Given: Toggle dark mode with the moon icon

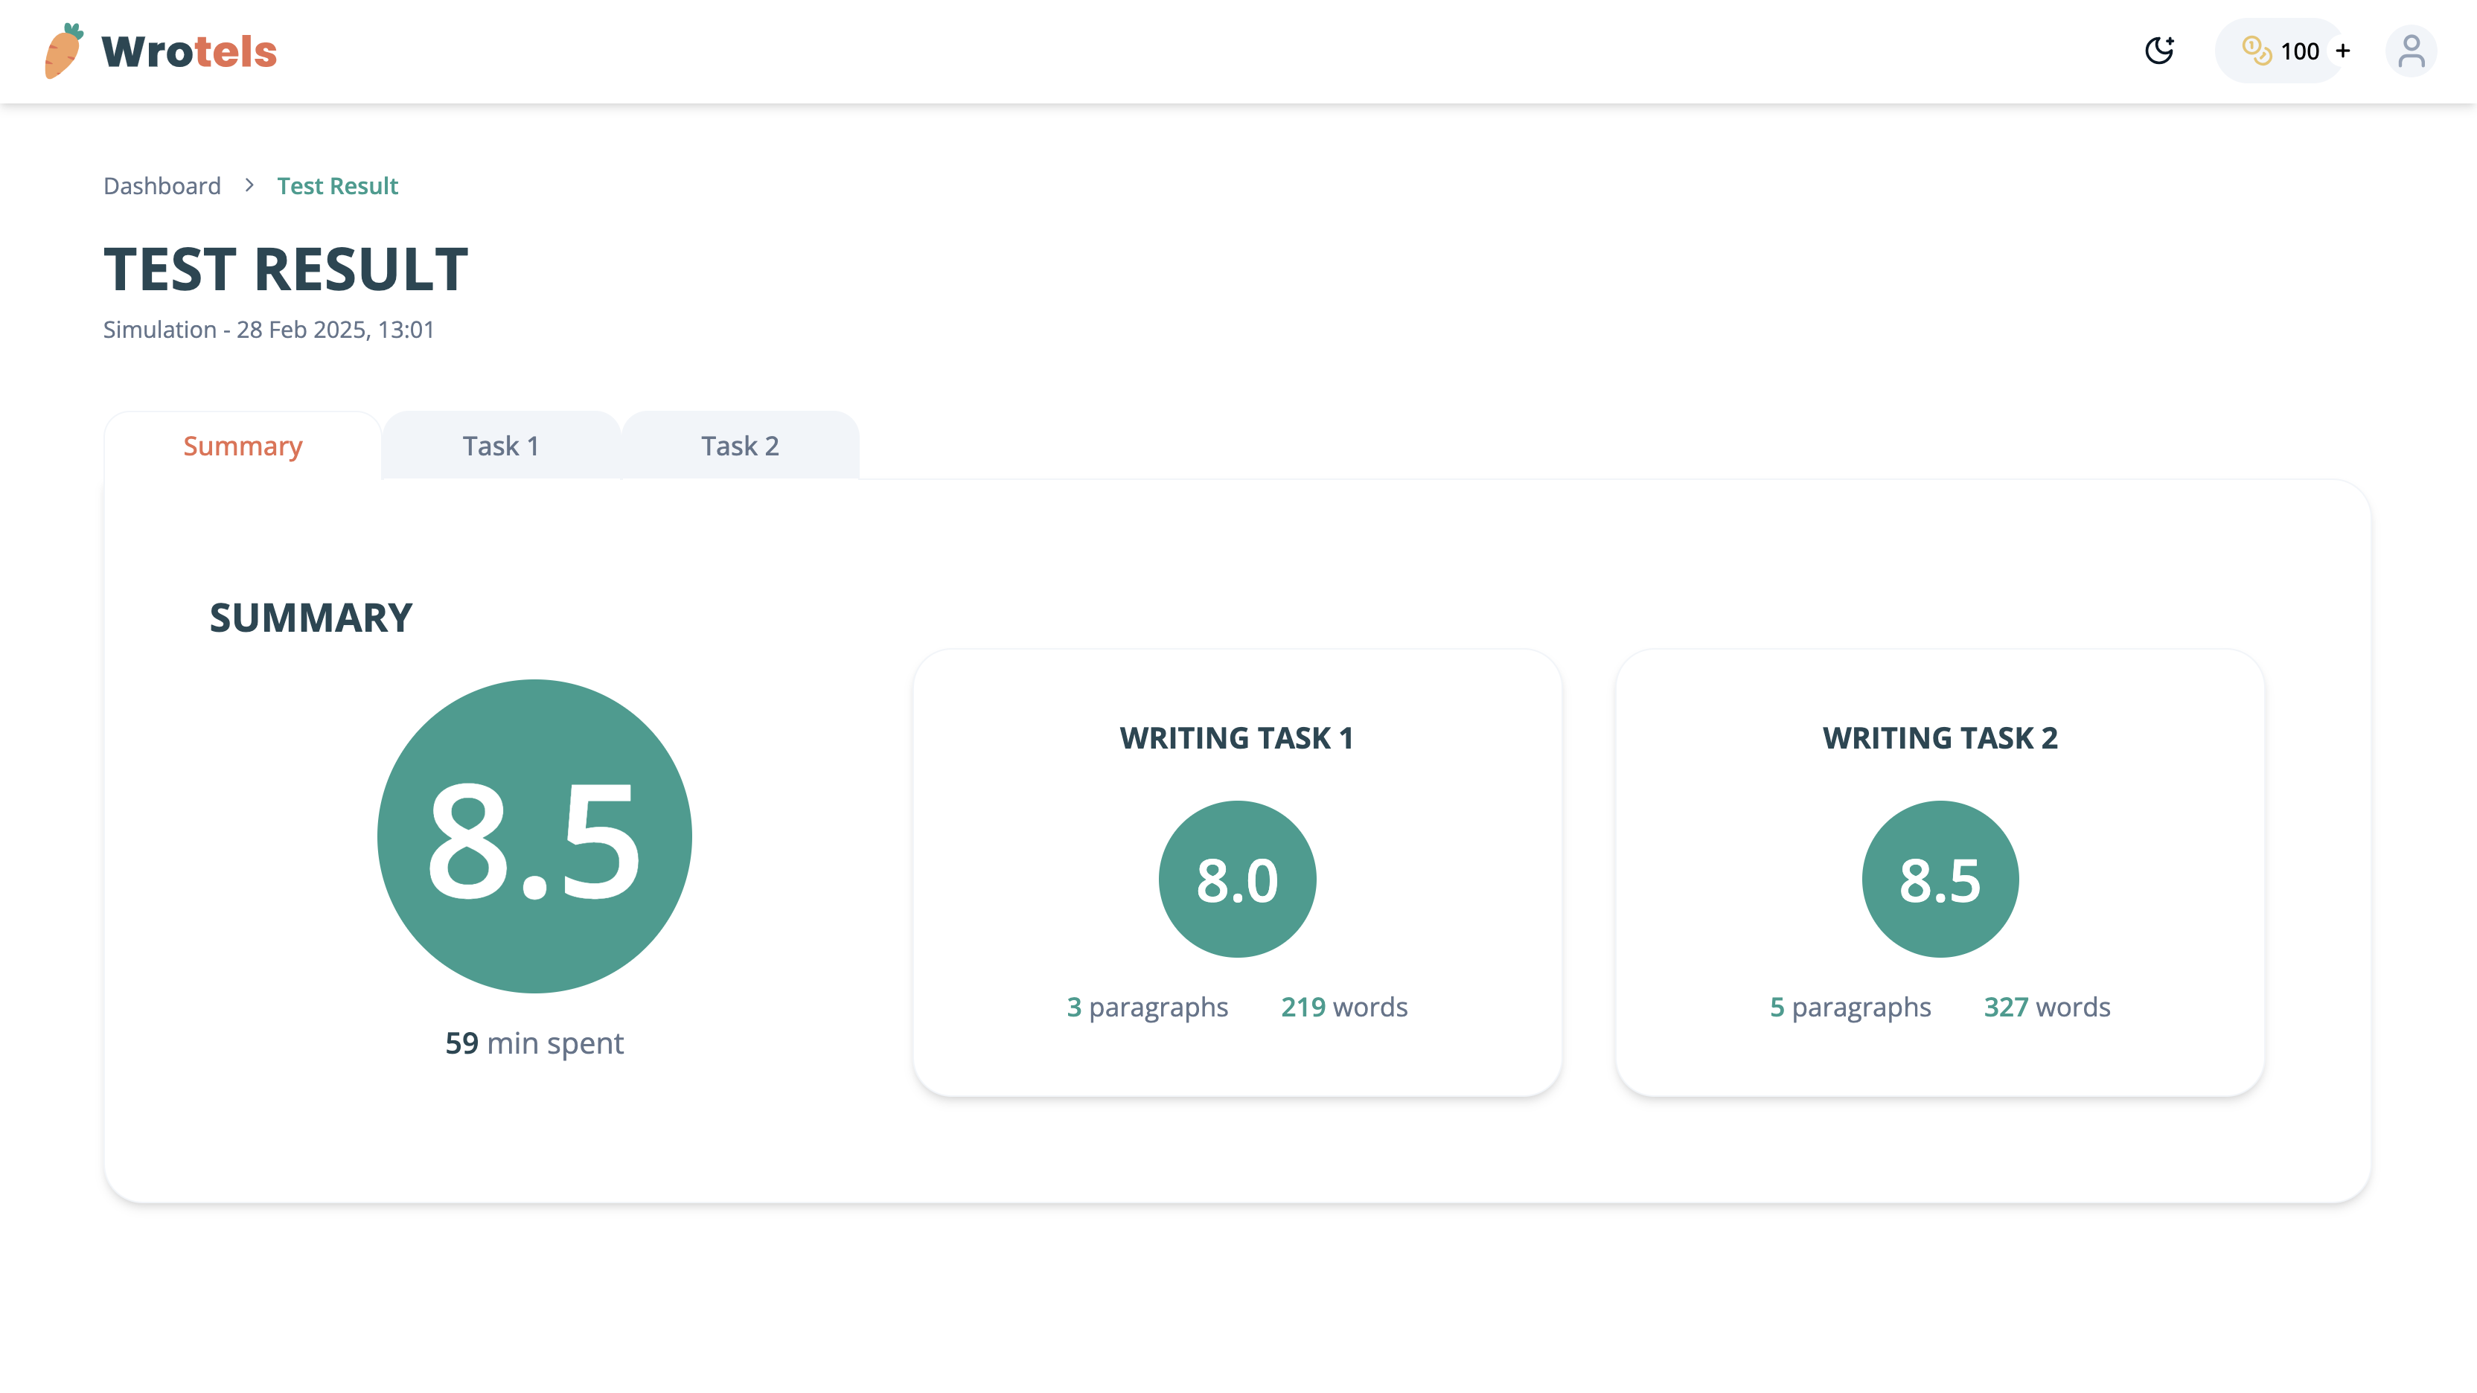Looking at the screenshot, I should click(2160, 51).
